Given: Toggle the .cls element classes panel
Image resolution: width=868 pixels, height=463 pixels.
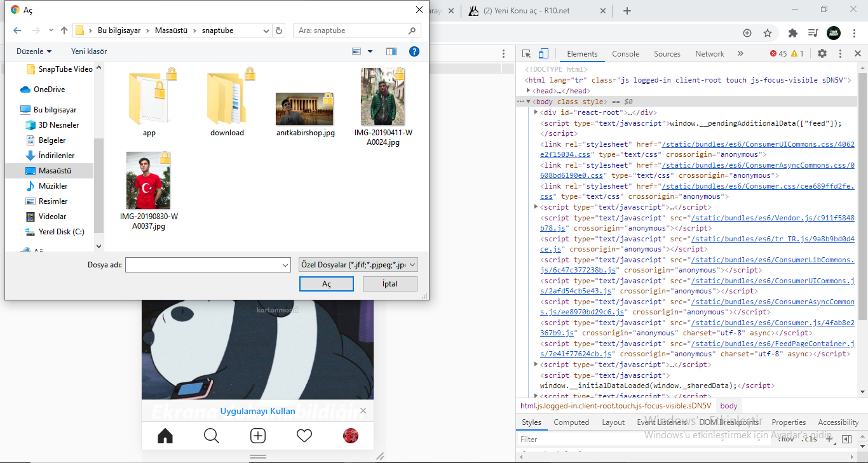Looking at the screenshot, I should (810, 439).
